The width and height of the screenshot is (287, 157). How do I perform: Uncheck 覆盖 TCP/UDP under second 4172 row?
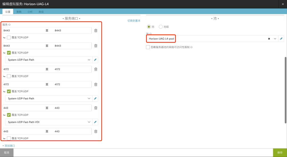[9, 91]
